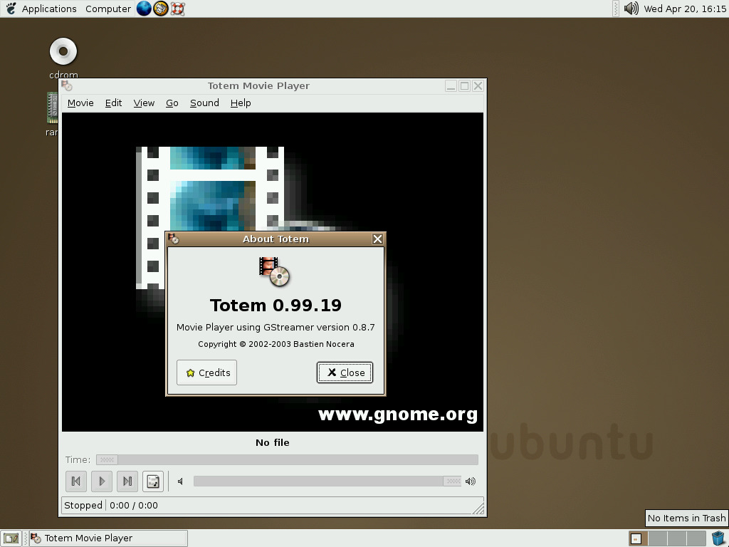
Task: Select the Play button in Totem
Action: click(102, 481)
